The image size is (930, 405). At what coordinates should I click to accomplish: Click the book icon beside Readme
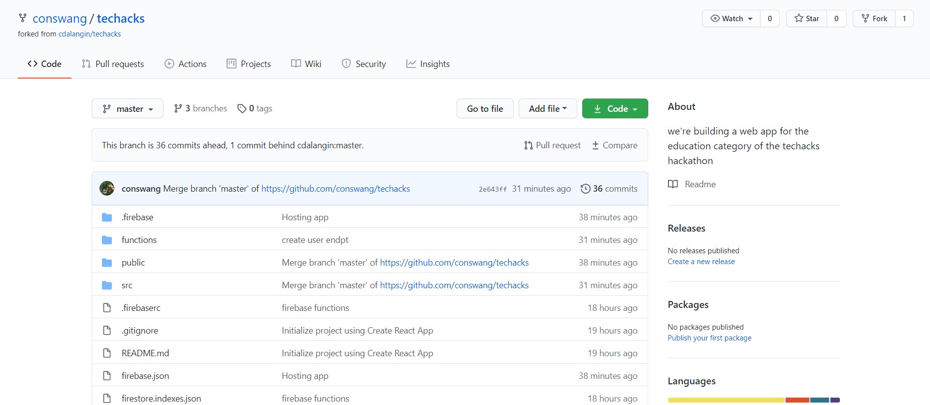click(673, 184)
